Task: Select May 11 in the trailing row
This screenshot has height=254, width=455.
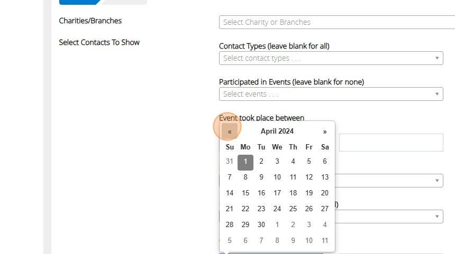Action: coord(325,240)
